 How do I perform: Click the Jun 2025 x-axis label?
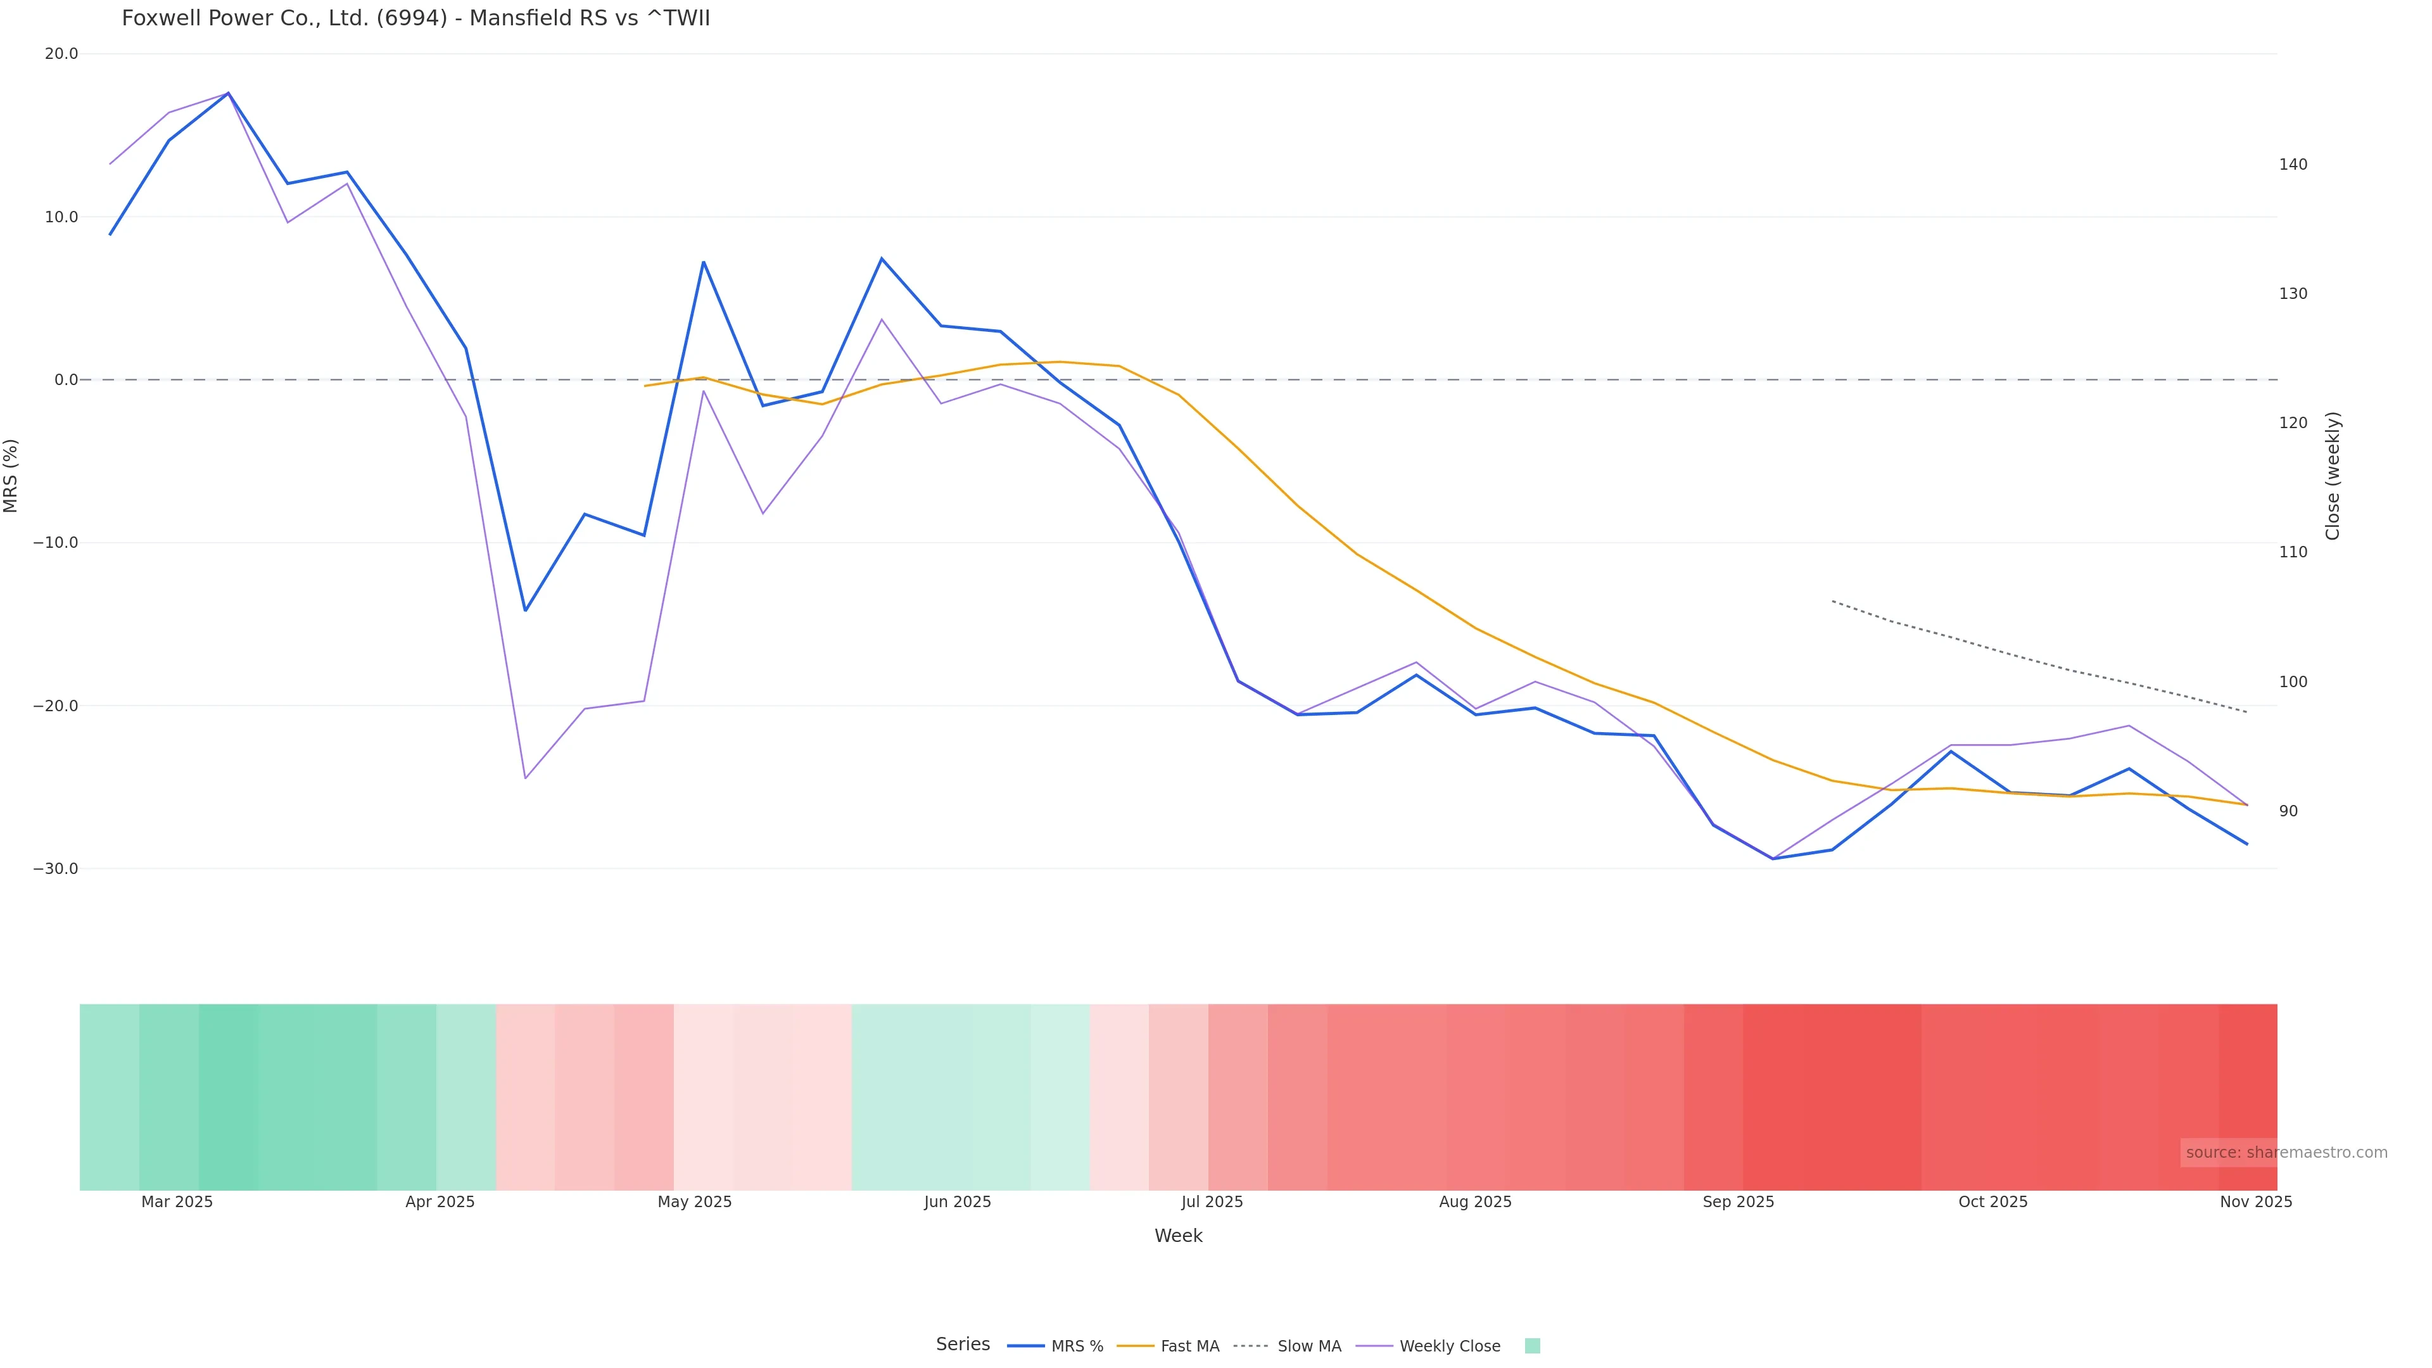(958, 1202)
